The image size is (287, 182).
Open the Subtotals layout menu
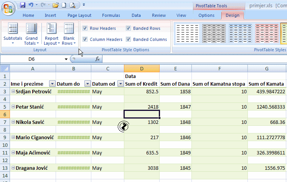tap(13, 34)
